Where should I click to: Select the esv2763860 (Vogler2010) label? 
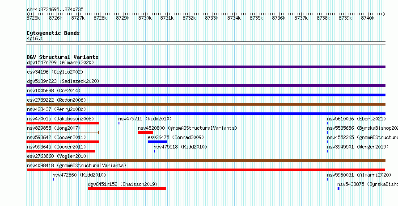point(58,156)
